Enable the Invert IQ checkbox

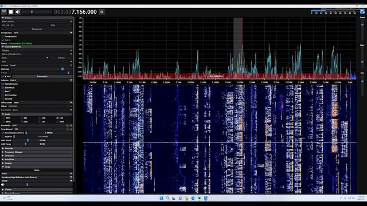(x=3, y=99)
